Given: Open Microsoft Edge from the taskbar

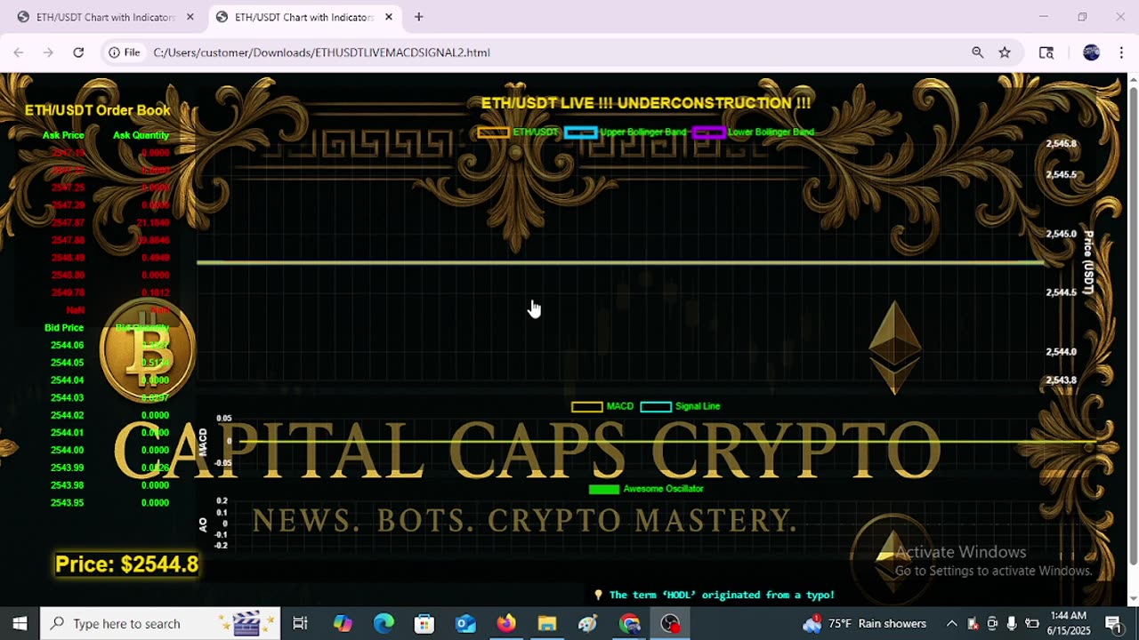Looking at the screenshot, I should [384, 623].
